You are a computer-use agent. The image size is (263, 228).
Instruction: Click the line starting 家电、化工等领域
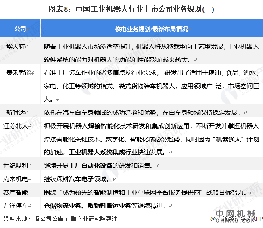tap(151, 86)
